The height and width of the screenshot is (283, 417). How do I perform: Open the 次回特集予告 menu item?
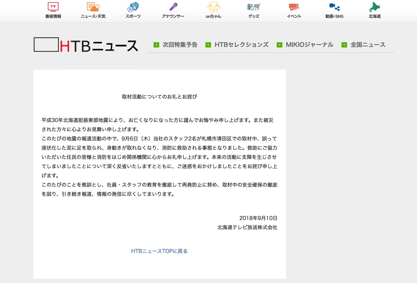[180, 45]
